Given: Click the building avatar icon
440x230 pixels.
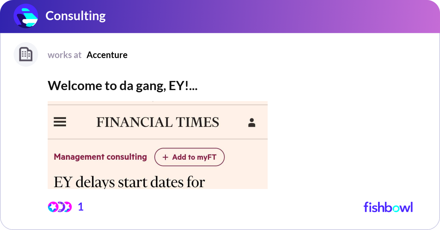Looking at the screenshot, I should tap(26, 55).
